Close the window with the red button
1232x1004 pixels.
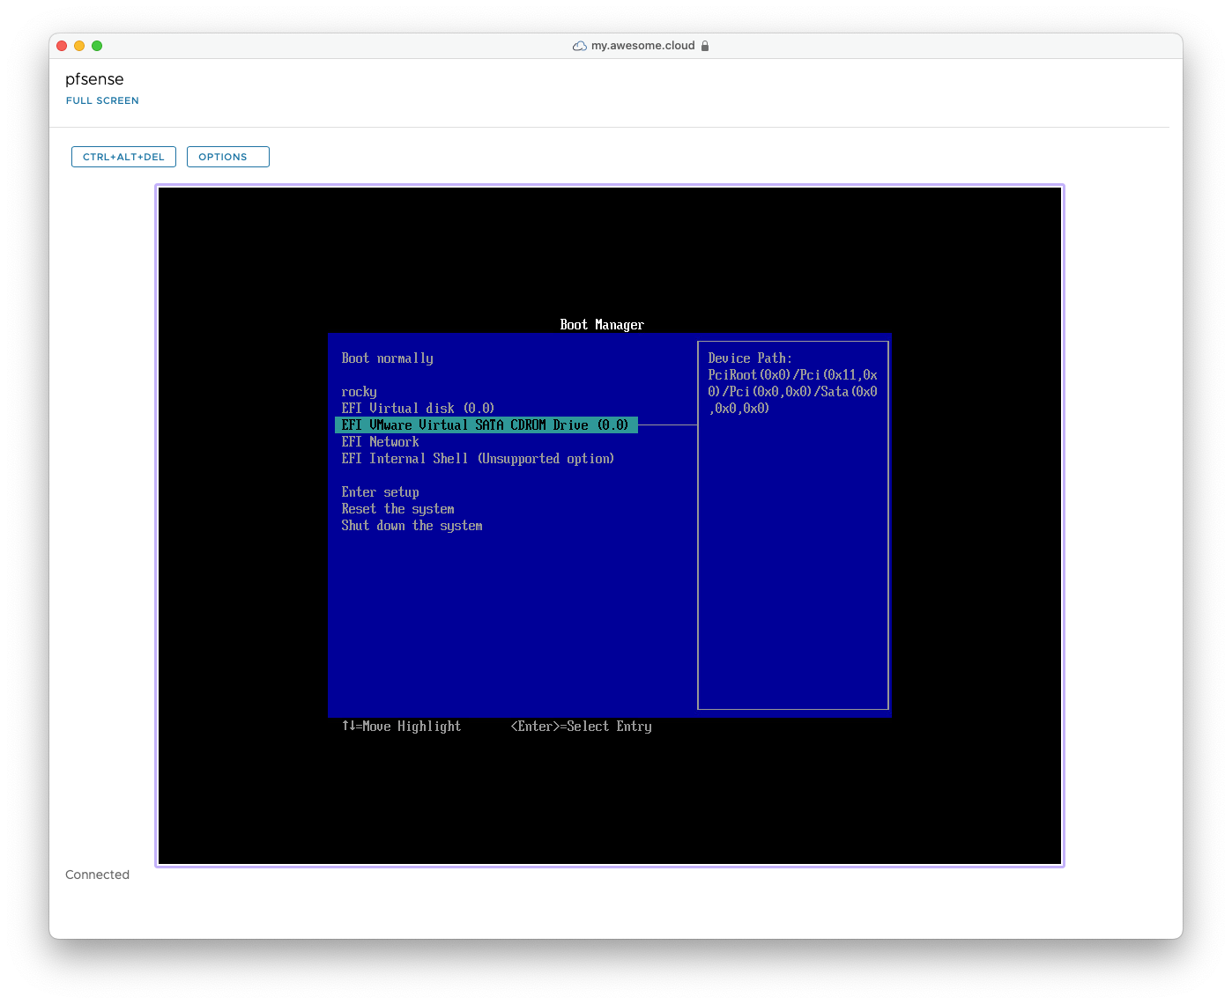pos(62,46)
